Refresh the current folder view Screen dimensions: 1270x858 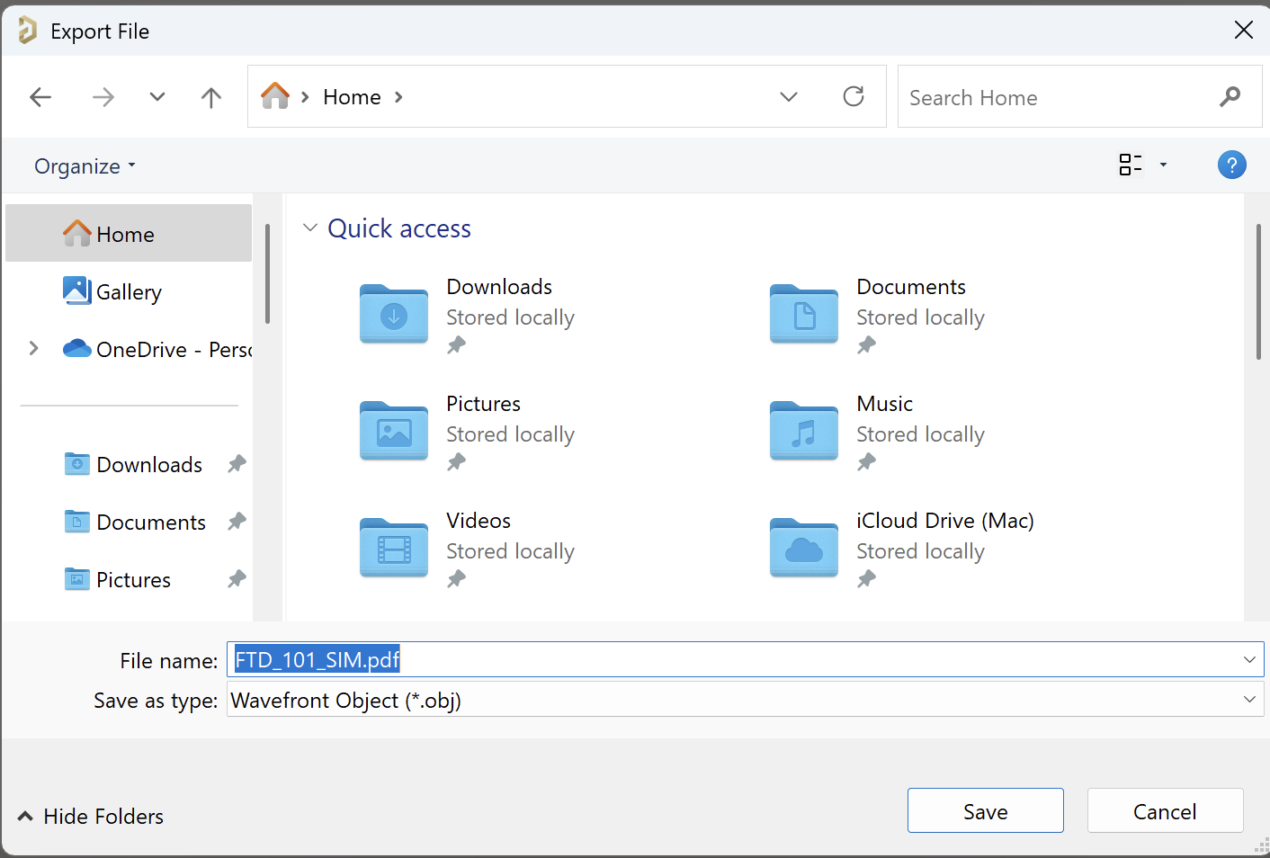coord(853,96)
